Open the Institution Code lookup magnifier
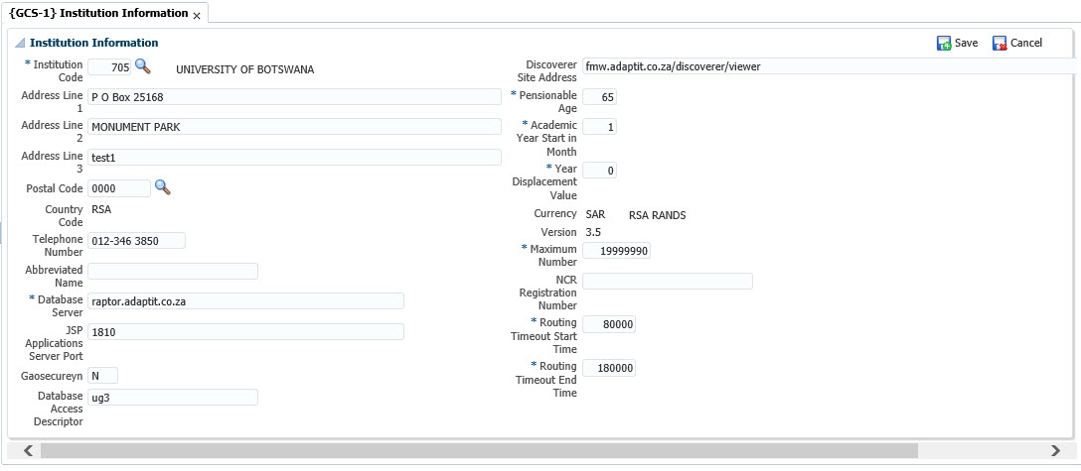The image size is (1081, 471). pyautogui.click(x=142, y=66)
